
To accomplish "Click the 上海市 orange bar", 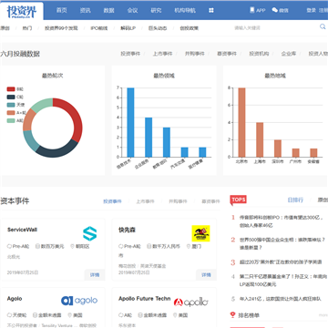I will [x=260, y=139].
